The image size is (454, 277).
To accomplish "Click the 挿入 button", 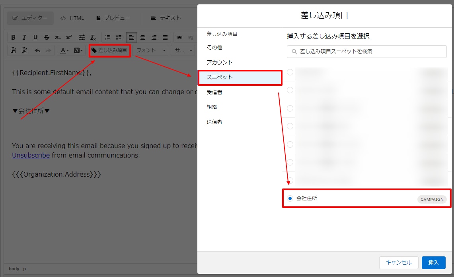I will pyautogui.click(x=433, y=263).
